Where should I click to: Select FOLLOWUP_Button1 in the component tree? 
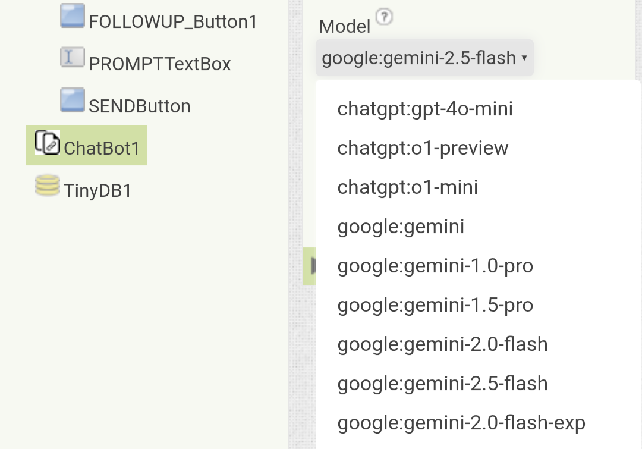(x=172, y=23)
